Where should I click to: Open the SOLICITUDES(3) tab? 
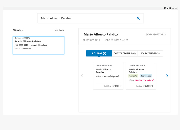point(150,53)
